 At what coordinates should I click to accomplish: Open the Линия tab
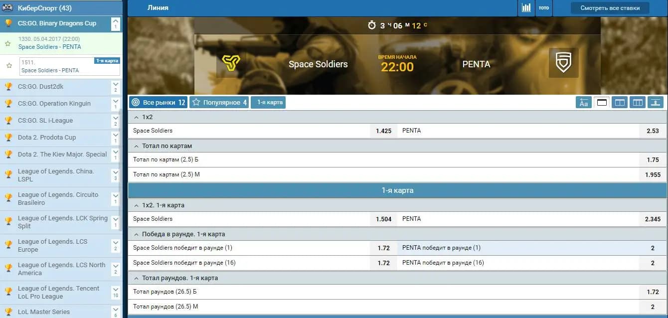point(158,8)
